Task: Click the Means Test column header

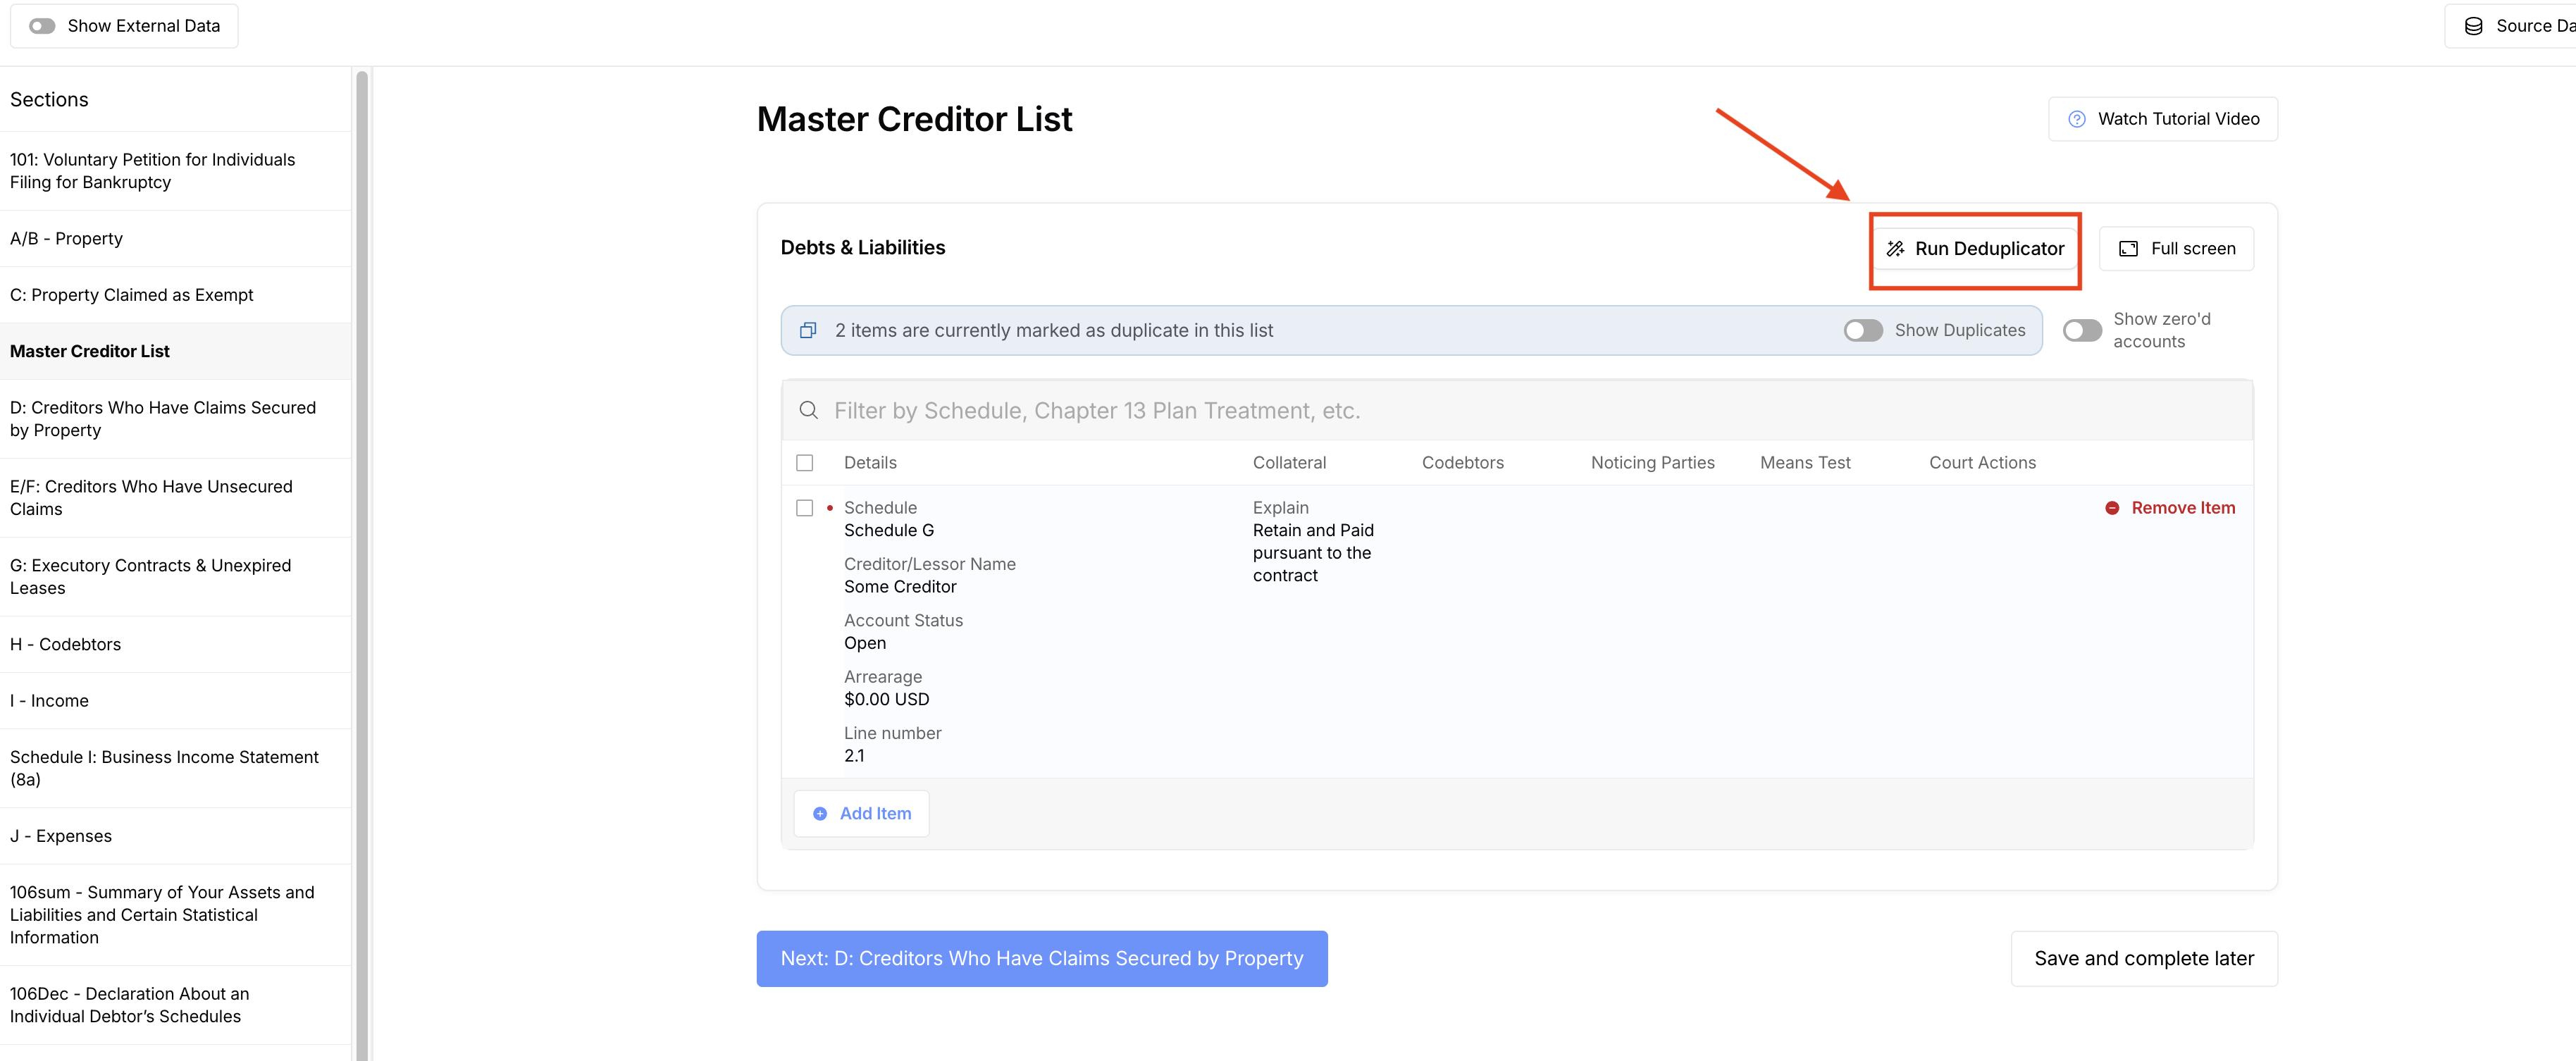Action: pos(1805,463)
